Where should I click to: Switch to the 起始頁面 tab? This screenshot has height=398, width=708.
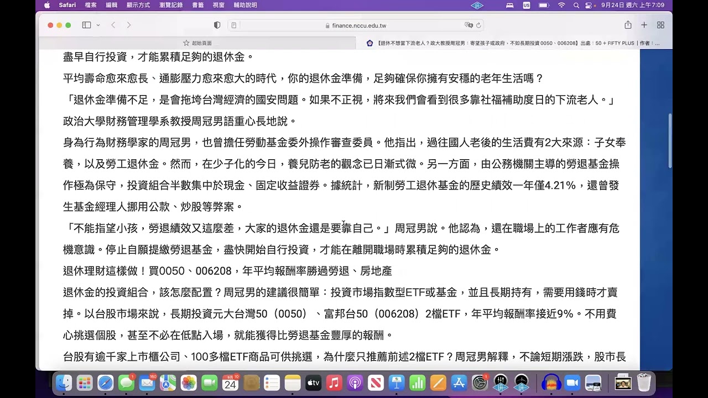tap(197, 43)
